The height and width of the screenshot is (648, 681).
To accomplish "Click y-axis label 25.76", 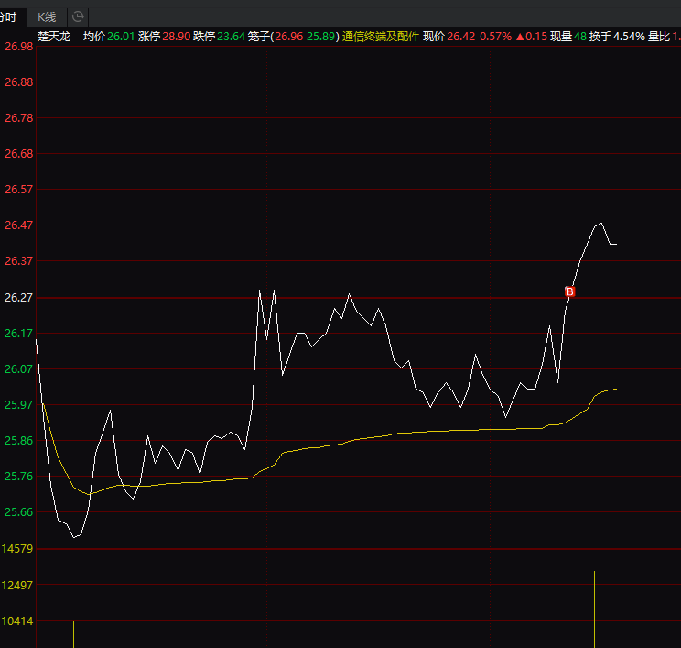I will coord(18,477).
